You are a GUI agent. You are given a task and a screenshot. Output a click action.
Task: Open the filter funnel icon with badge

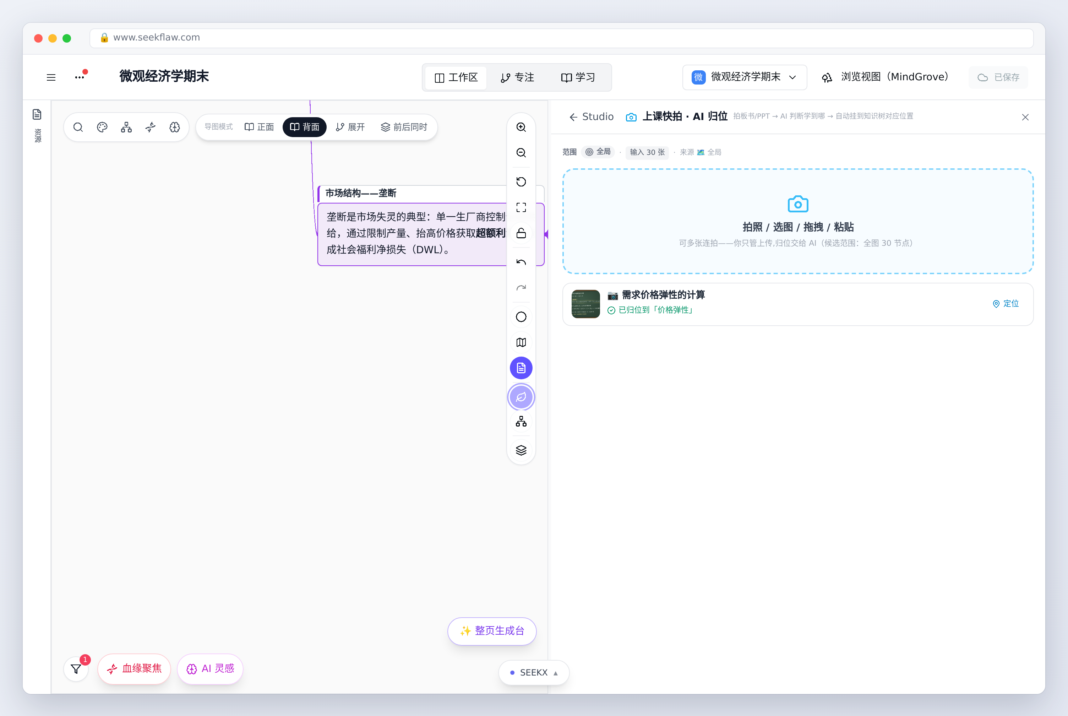click(76, 669)
